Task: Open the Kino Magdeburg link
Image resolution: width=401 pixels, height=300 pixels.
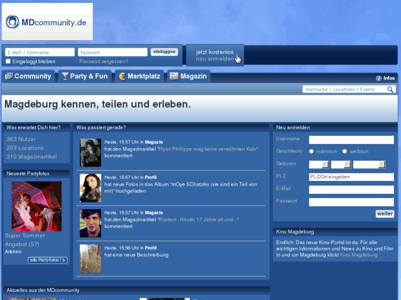Action: 359,255
